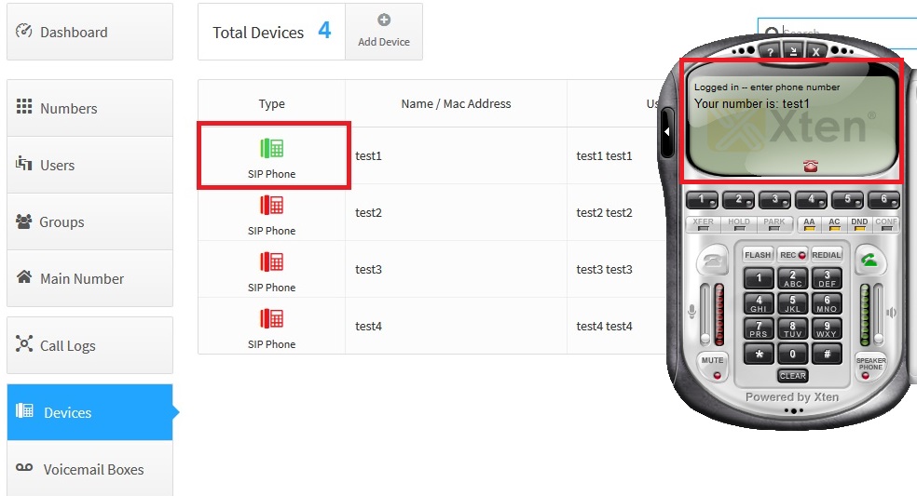Toggle the MUTE button on softphone
Image resolution: width=917 pixels, height=496 pixels.
click(713, 366)
